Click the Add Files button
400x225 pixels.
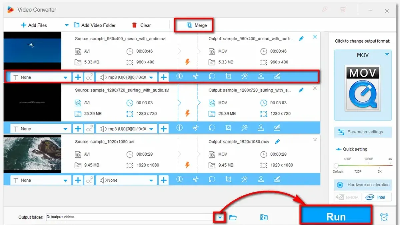[x=34, y=25]
